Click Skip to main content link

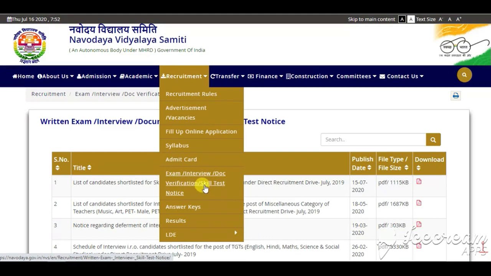pos(371,19)
